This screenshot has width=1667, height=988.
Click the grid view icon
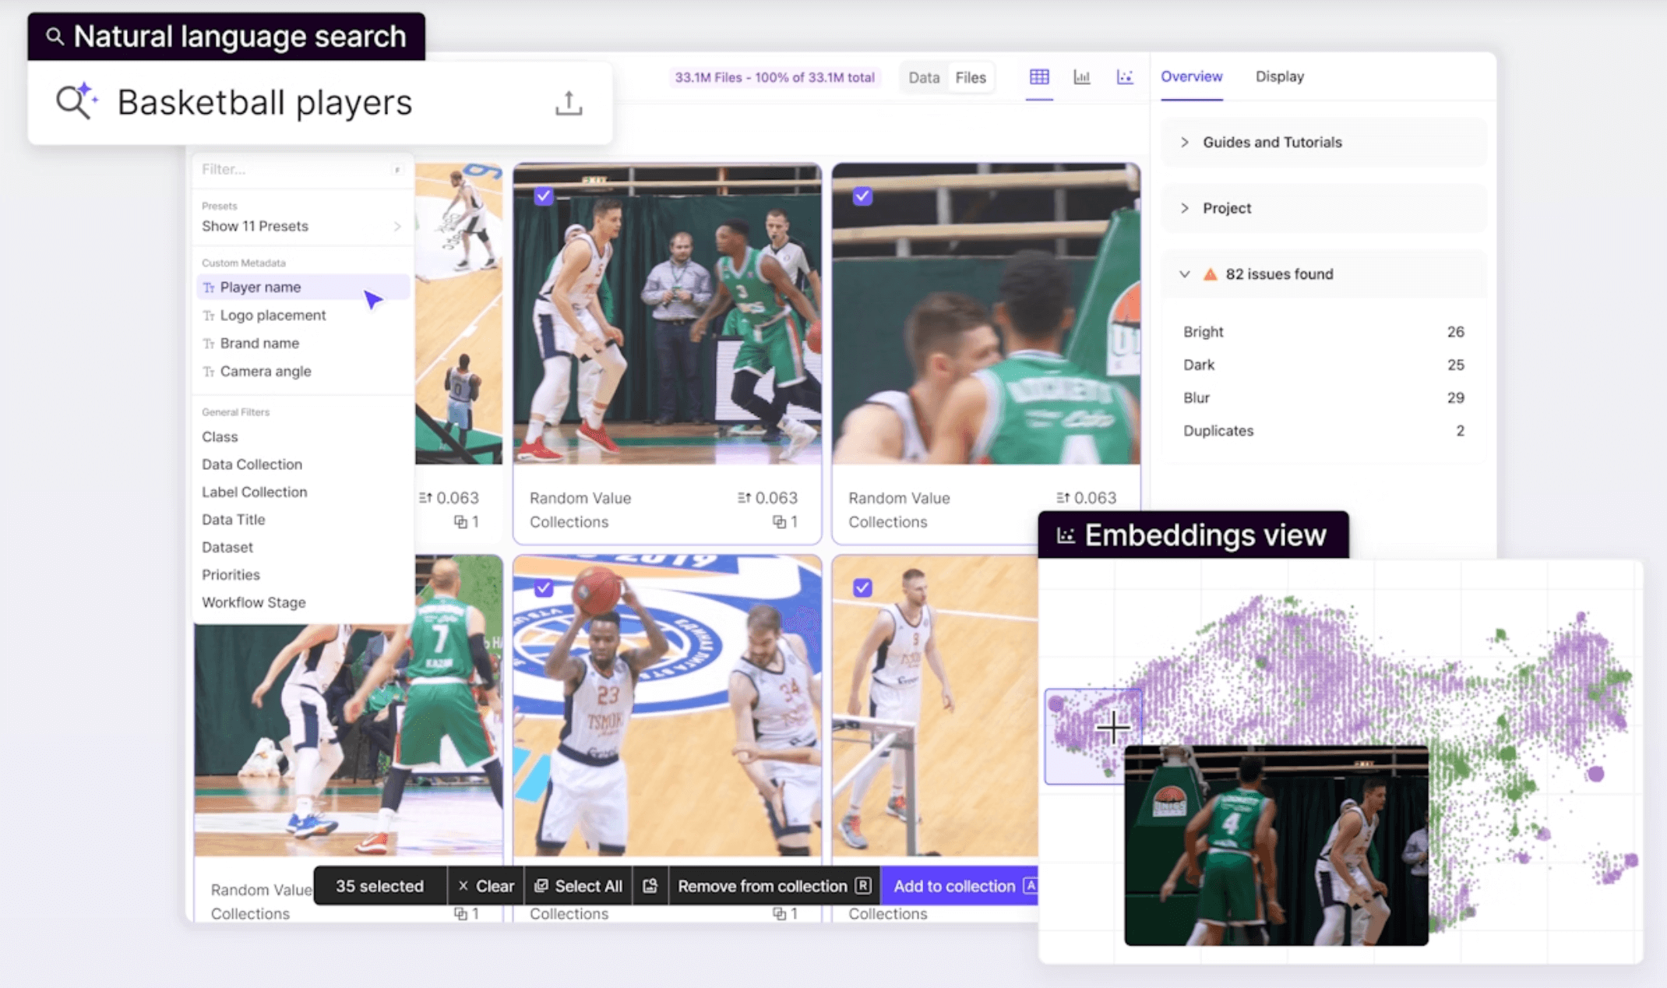[x=1039, y=77]
